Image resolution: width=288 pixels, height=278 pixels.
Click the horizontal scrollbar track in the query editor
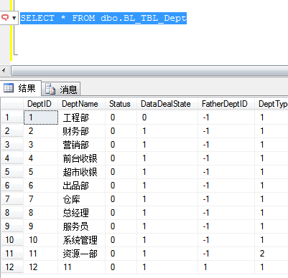point(149,71)
